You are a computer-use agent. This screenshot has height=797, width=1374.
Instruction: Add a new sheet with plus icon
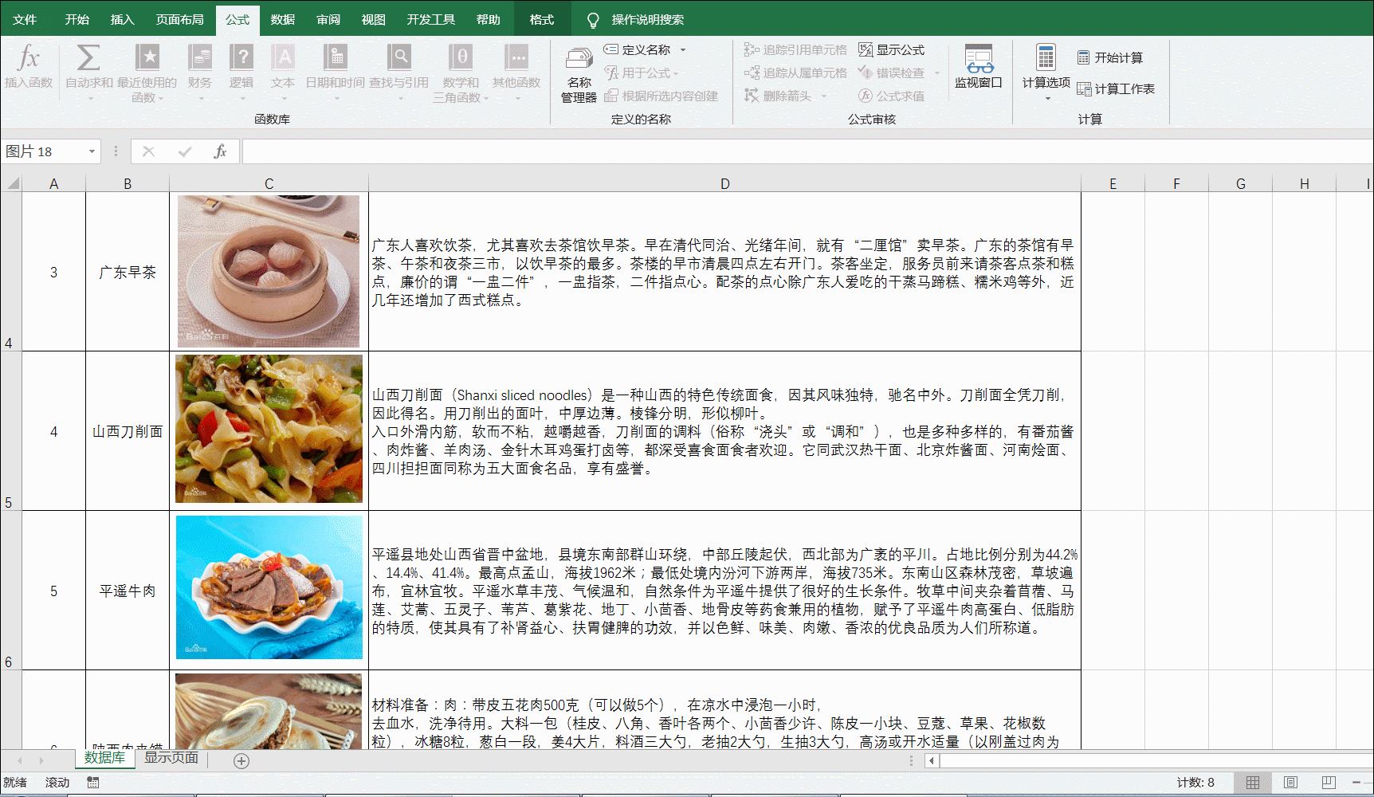tap(241, 761)
